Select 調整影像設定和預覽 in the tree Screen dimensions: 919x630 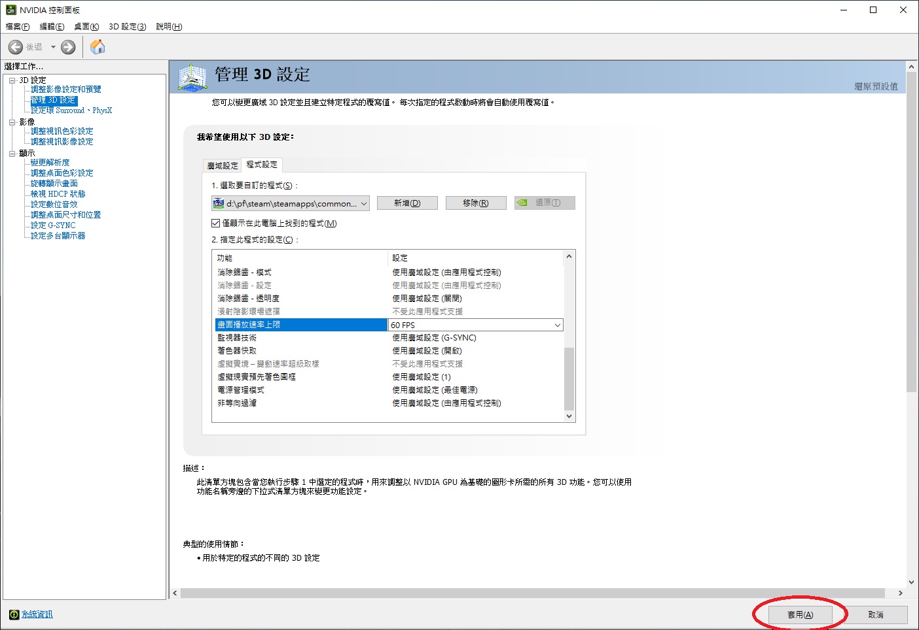click(x=66, y=90)
